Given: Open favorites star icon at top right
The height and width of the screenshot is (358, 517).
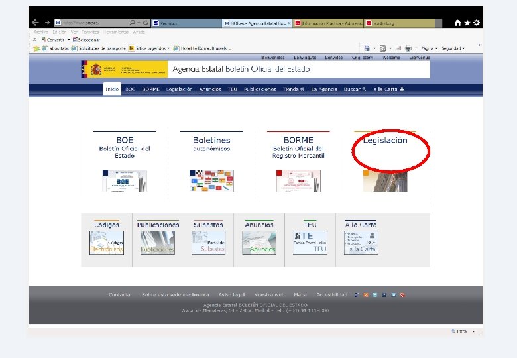Looking at the screenshot, I should click(x=467, y=23).
